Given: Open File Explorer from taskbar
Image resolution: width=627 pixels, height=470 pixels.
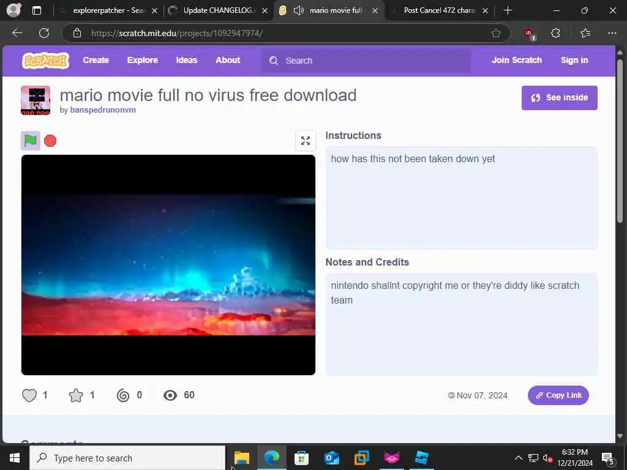Looking at the screenshot, I should pyautogui.click(x=241, y=458).
